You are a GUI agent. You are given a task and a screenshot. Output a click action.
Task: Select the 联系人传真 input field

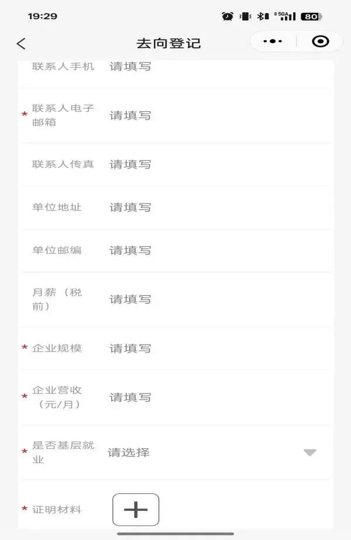217,164
